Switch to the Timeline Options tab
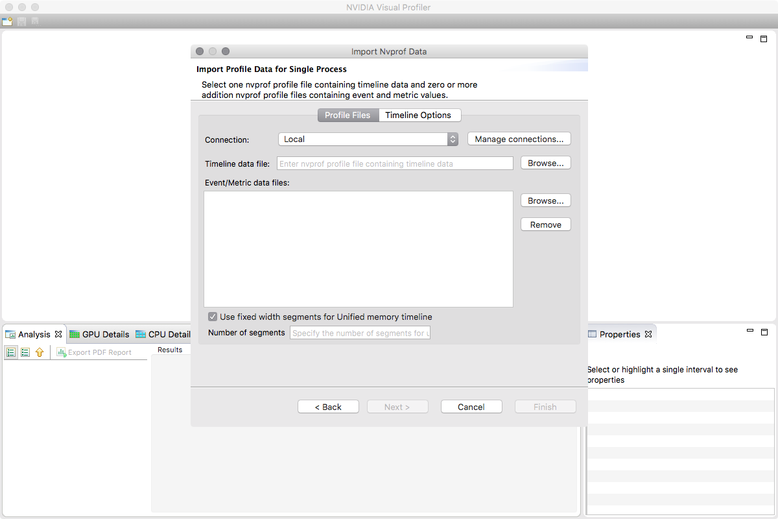Viewport: 778px width, 519px height. pyautogui.click(x=420, y=115)
